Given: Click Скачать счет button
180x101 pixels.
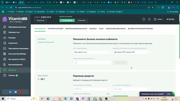Looking at the screenshot, I should (120, 63).
